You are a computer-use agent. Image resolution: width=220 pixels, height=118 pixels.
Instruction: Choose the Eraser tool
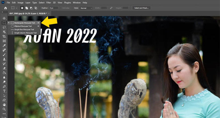tap(4, 68)
